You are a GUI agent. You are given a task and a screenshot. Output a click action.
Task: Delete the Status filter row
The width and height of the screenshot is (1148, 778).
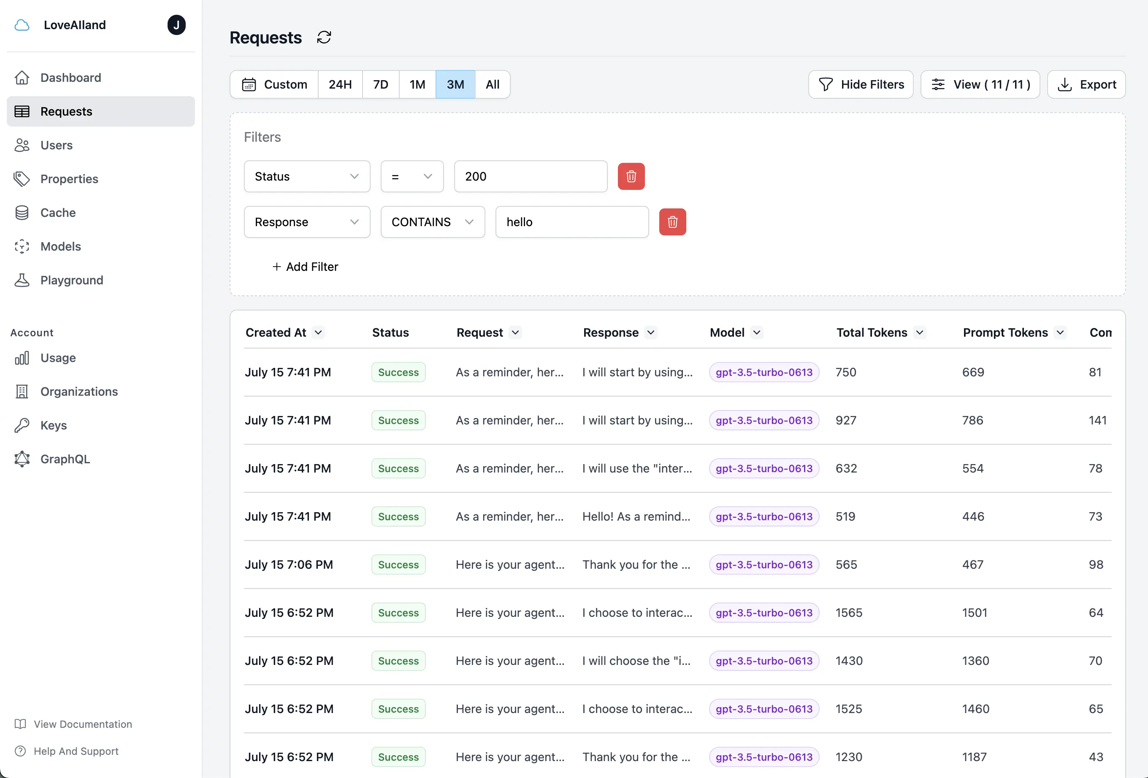(x=631, y=176)
